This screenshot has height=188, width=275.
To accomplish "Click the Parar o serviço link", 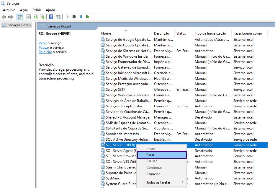I will 42,43.
